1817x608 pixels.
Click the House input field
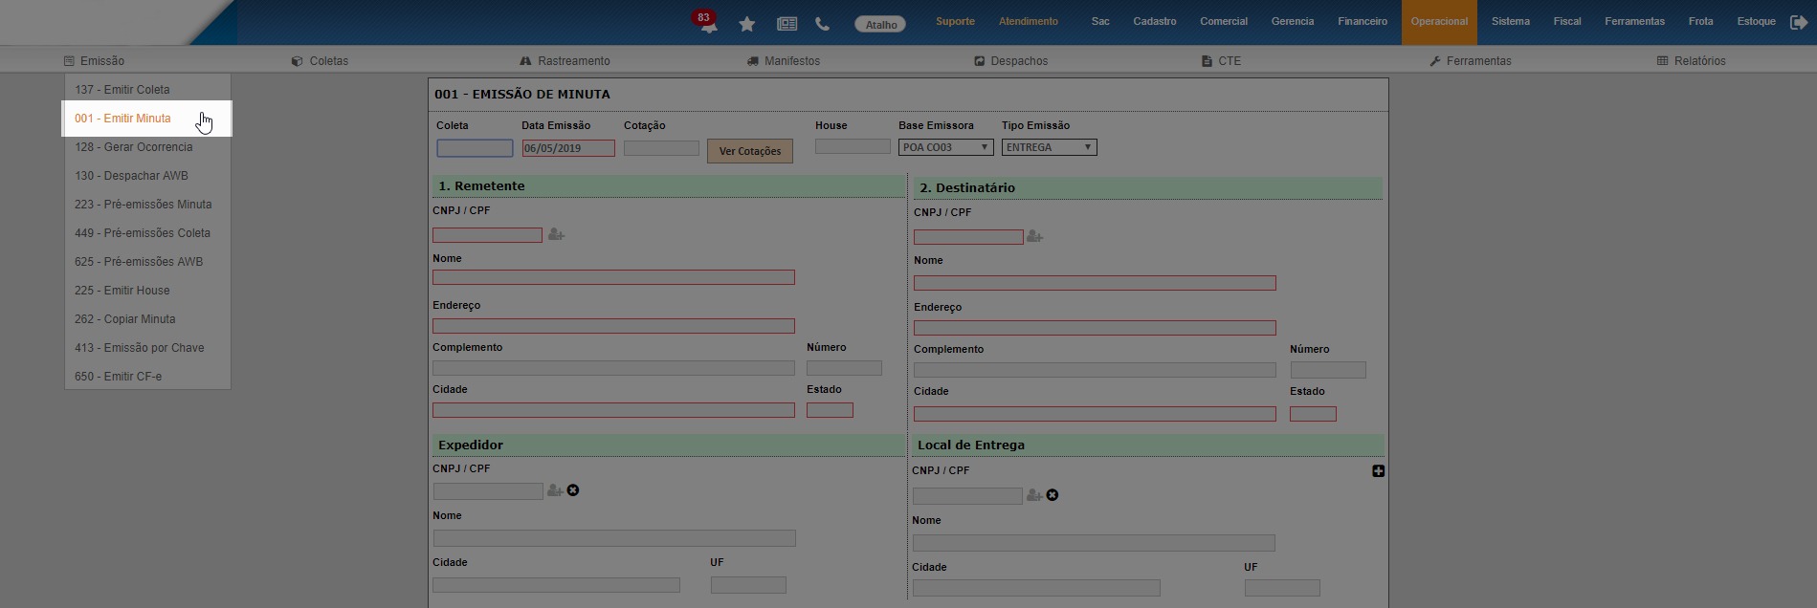(853, 146)
